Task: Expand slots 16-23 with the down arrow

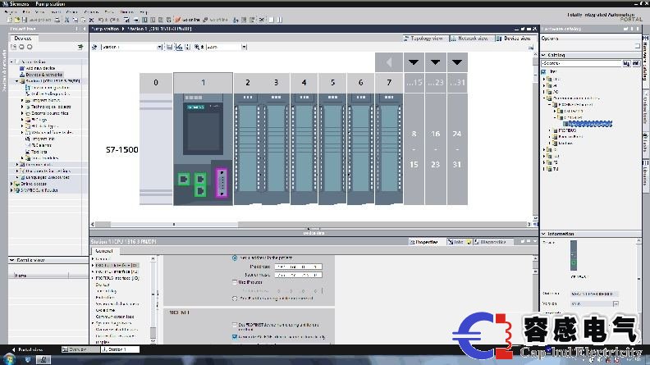Action: pos(435,62)
